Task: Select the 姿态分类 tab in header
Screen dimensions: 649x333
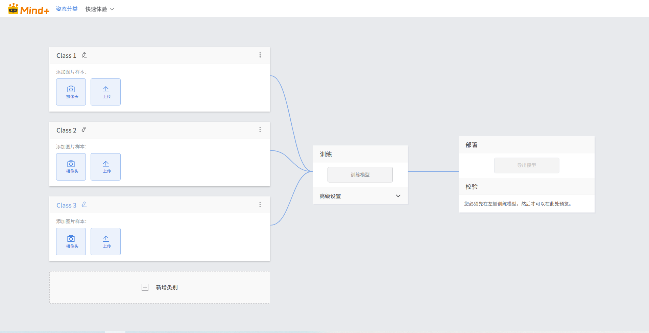Action: coord(67,9)
